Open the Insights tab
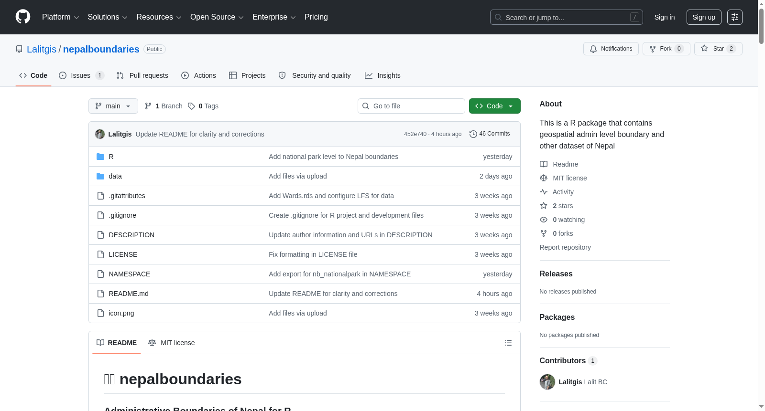 382,75
